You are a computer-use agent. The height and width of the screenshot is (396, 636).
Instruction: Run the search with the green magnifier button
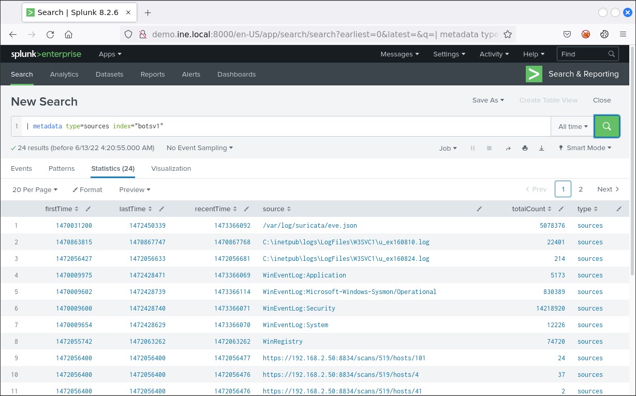(x=607, y=126)
